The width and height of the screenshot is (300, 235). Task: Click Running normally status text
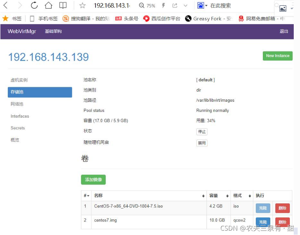(212, 111)
